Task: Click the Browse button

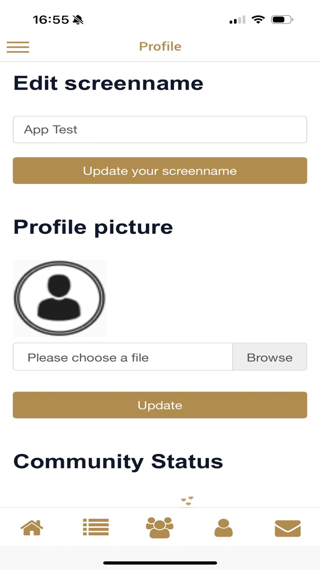Action: (269, 357)
